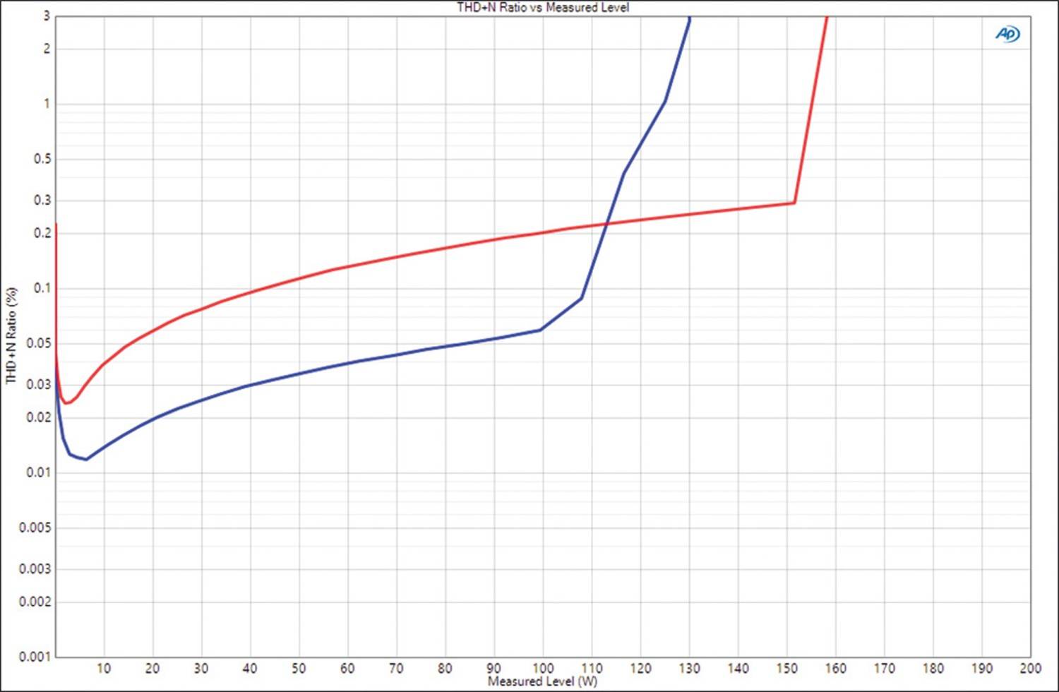This screenshot has height=692, width=1059.
Task: Click the x-axis tick label '140'
Action: 738,668
